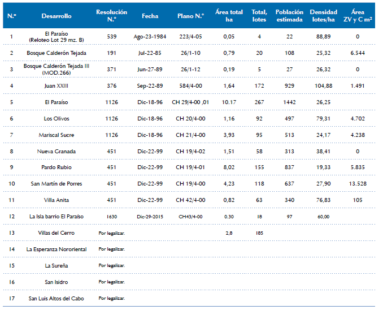This screenshot has height=310, width=383.
Task: Click the density value 104,88
Action: point(324,85)
